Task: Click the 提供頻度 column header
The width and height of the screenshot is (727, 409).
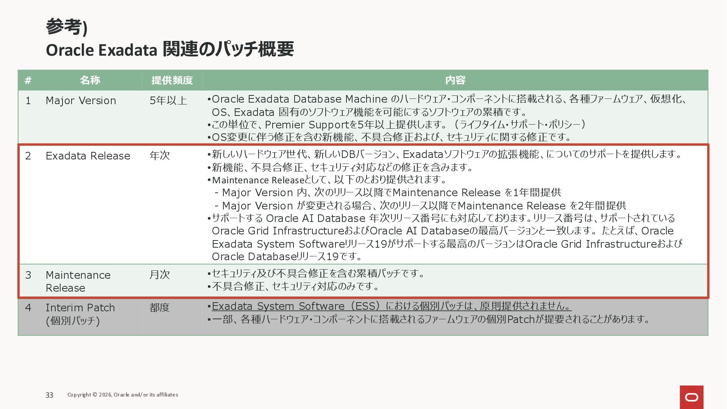Action: pyautogui.click(x=172, y=80)
